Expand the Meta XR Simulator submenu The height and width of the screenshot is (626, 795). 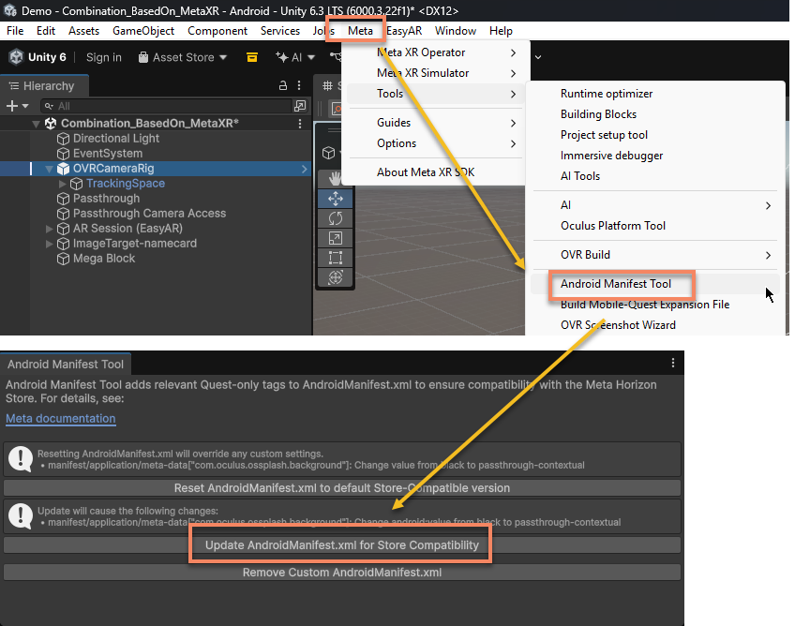coord(436,73)
